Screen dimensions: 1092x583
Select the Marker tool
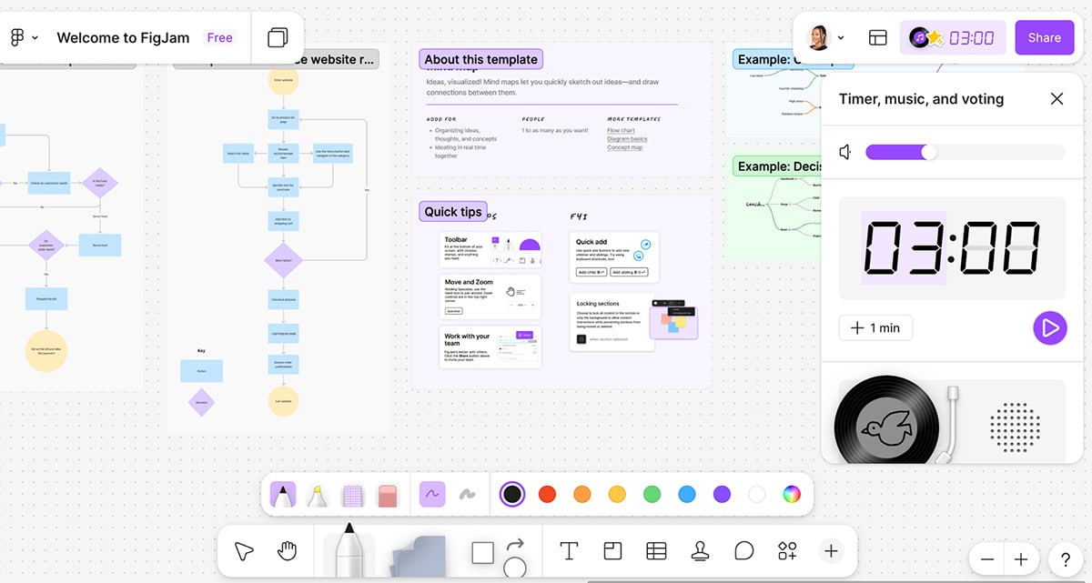(x=285, y=494)
